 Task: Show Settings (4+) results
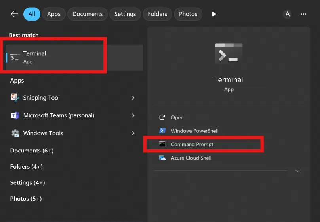28,183
